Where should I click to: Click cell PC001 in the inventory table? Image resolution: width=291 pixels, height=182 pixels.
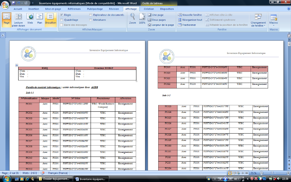point(29,107)
